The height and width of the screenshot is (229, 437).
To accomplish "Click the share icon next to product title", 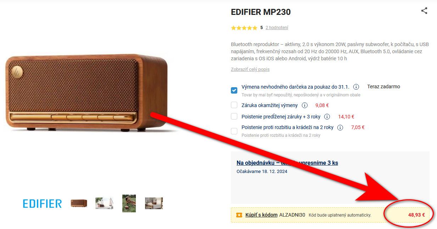I will [424, 11].
